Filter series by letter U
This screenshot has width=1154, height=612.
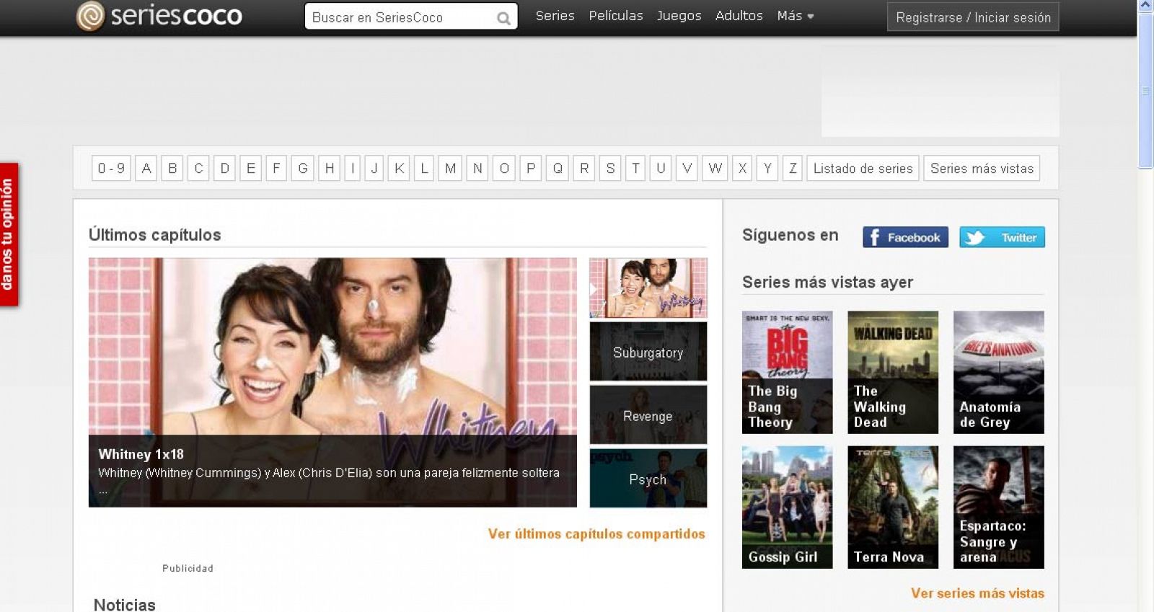coord(661,169)
